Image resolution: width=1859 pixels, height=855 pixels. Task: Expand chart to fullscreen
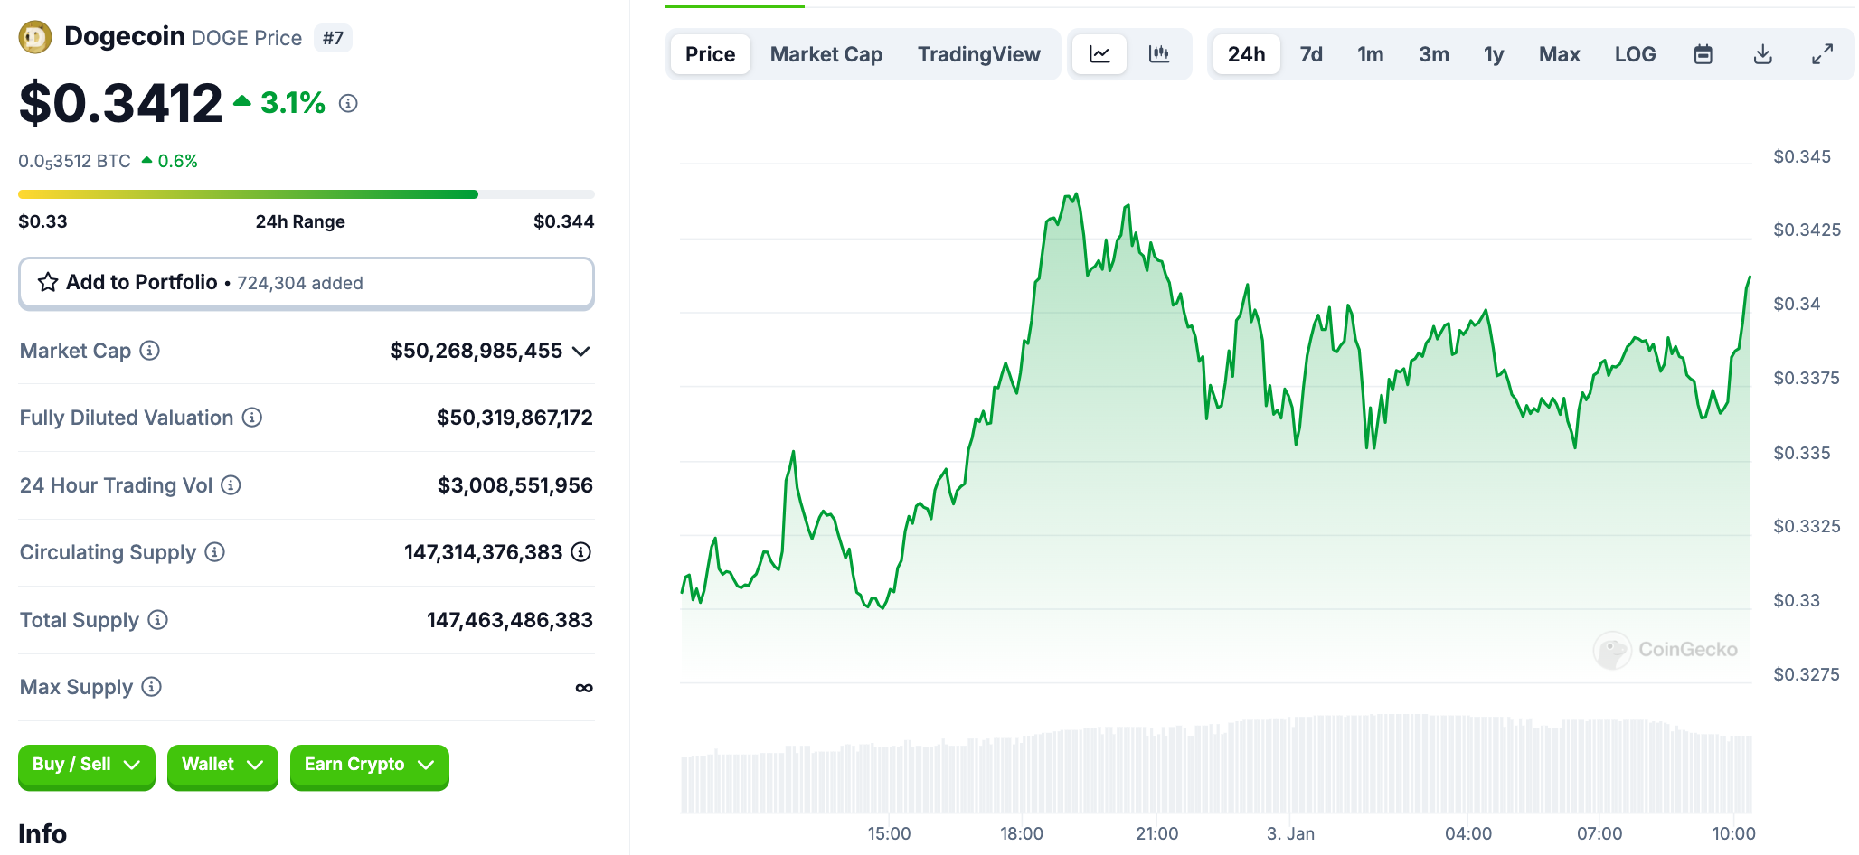coord(1822,54)
